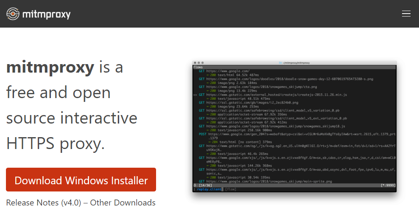Image resolution: width=419 pixels, height=211 pixels.
Task: Click the GET https://www.google.com/ line
Action: [x=224, y=71]
